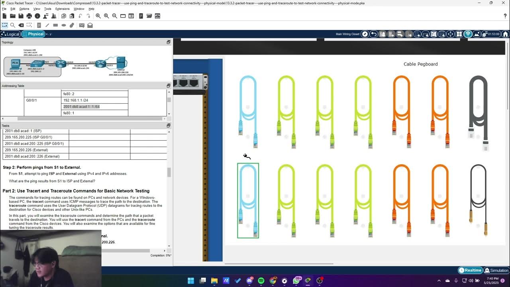The height and width of the screenshot is (287, 510).
Task: Click the Move Object arrows icon
Action: click(x=451, y=34)
